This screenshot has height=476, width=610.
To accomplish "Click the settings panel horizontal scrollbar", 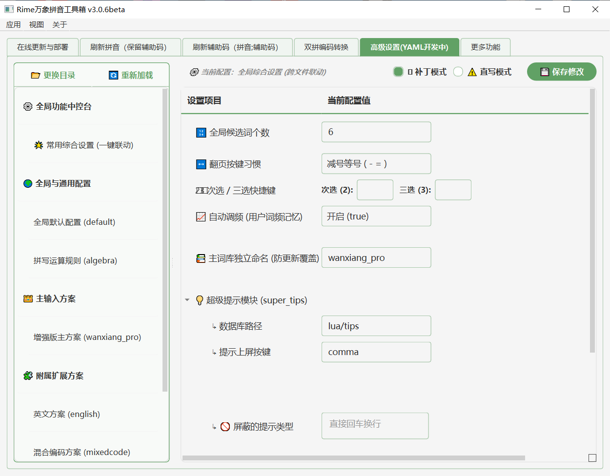I will click(354, 458).
